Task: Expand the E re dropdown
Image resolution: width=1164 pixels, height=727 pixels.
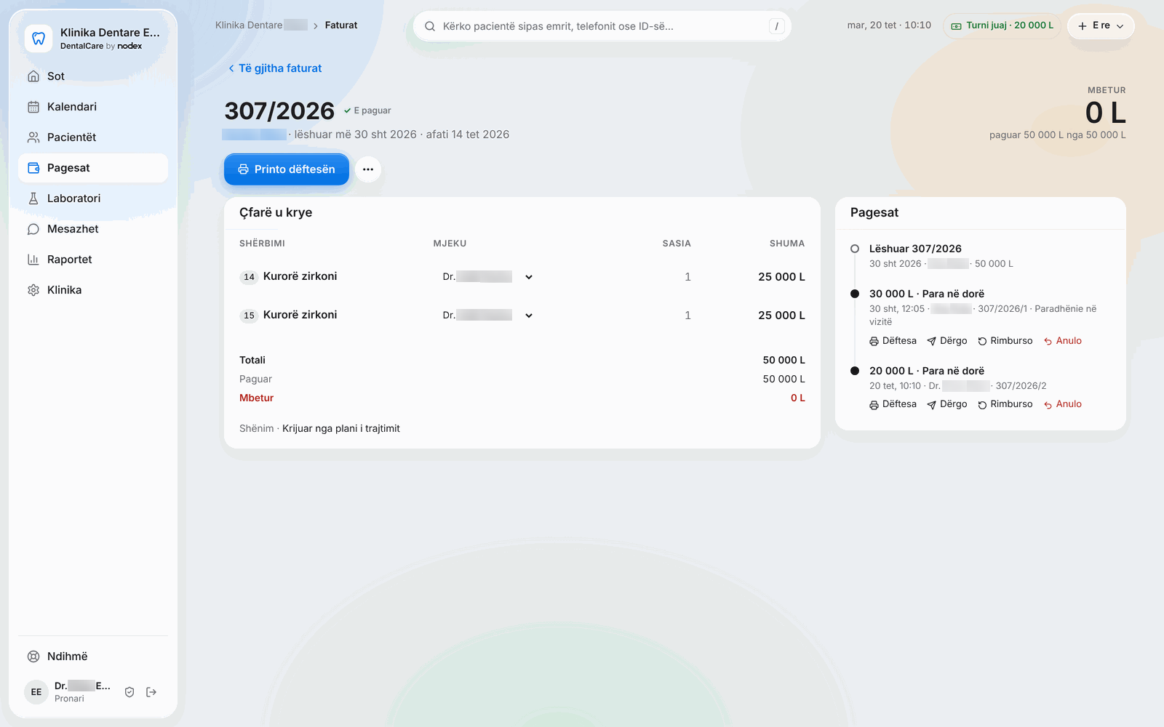Action: pos(1101,25)
